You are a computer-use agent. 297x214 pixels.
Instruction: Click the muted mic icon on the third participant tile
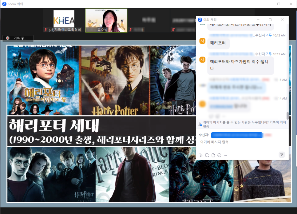click(131, 30)
